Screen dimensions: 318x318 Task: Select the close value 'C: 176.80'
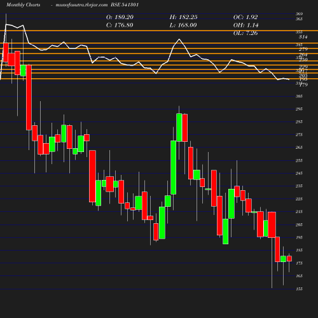point(120,25)
